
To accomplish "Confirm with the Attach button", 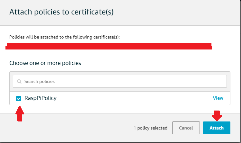I will point(217,128).
